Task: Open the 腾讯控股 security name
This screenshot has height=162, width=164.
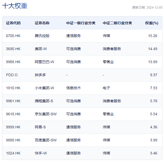Action: coord(42,36)
